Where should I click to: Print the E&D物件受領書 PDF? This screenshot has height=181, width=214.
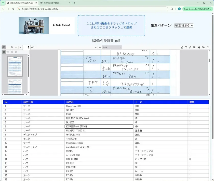coord(199,47)
